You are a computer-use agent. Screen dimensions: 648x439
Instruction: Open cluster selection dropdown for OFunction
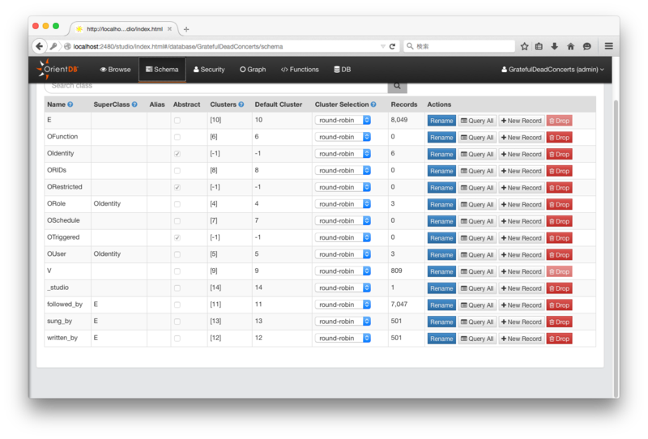click(343, 137)
